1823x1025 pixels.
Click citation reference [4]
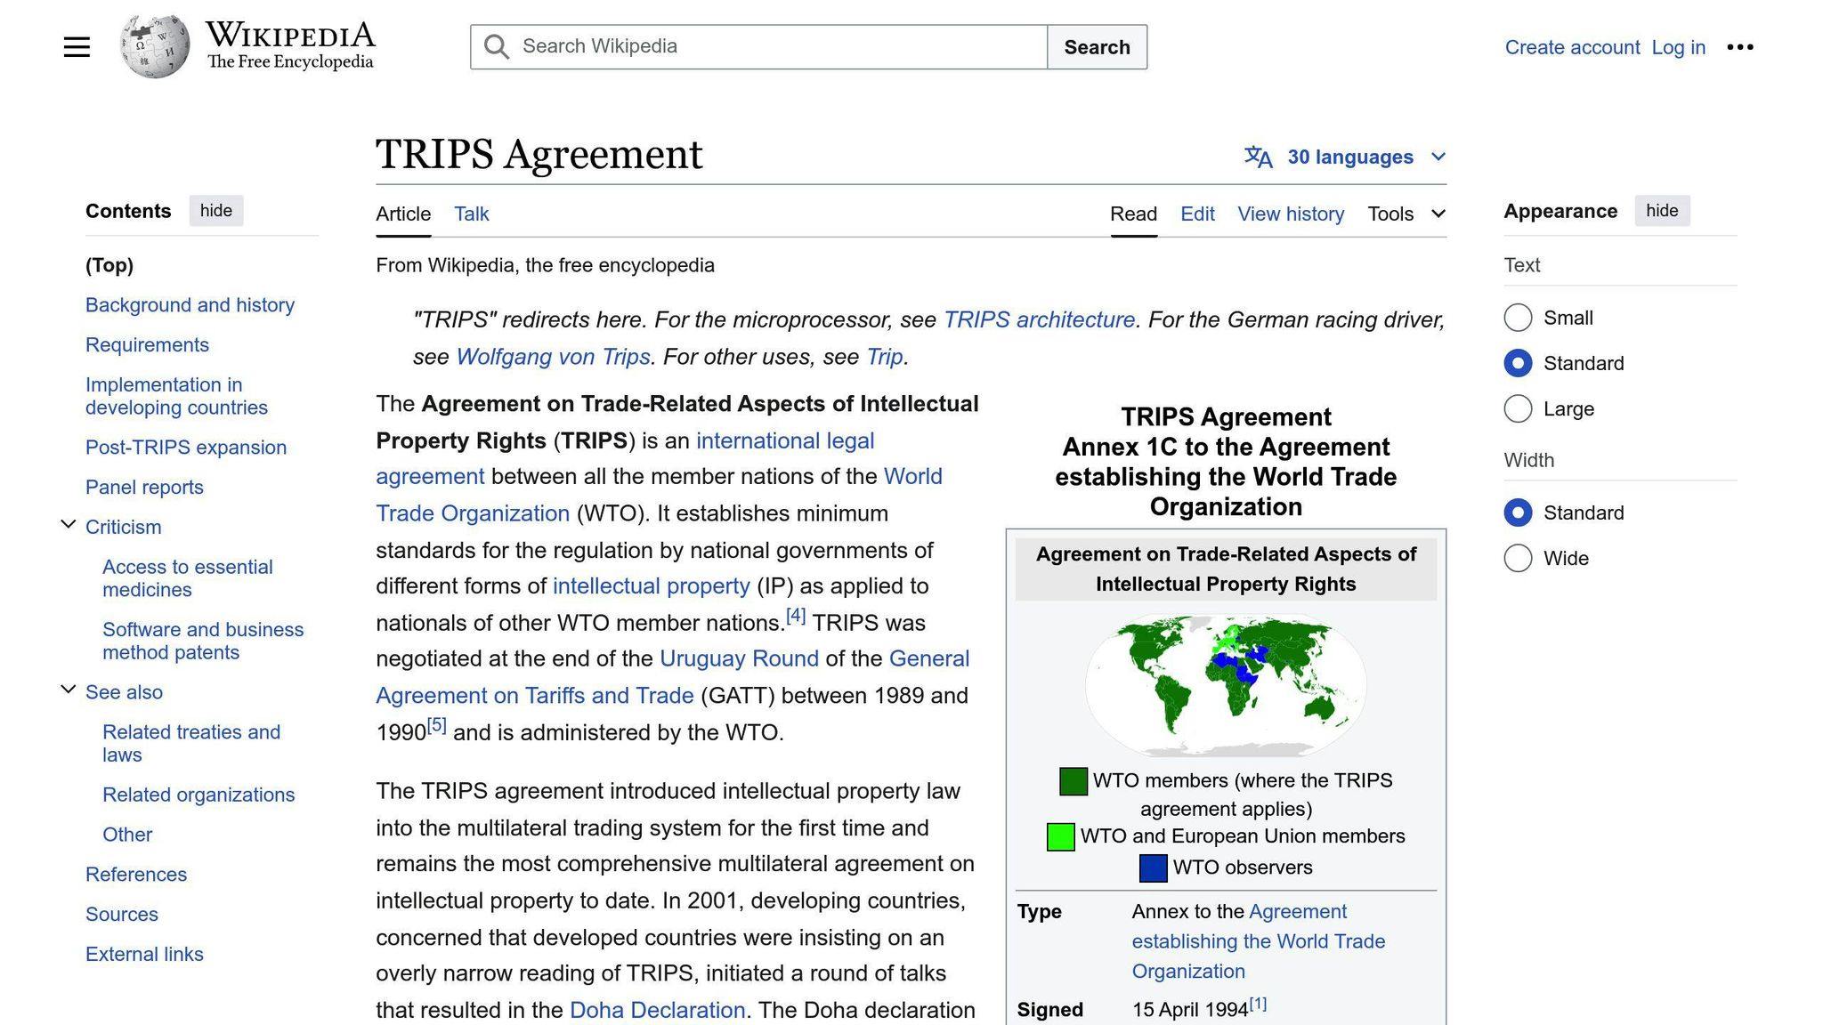pos(796,616)
